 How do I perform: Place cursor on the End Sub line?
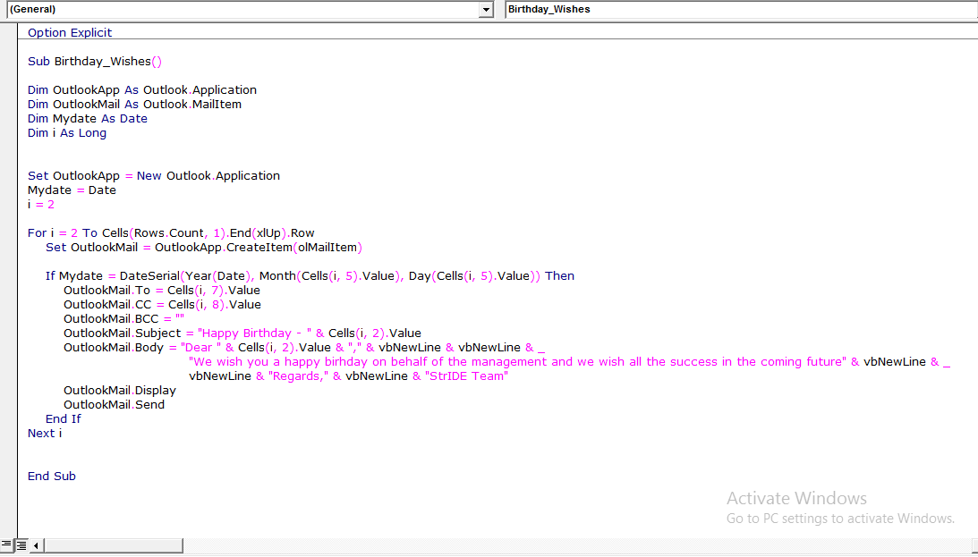point(51,476)
